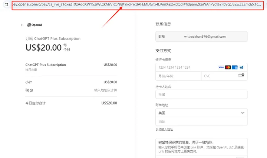
Task: Click the chevron arrow of country selector
Action: pos(243,113)
